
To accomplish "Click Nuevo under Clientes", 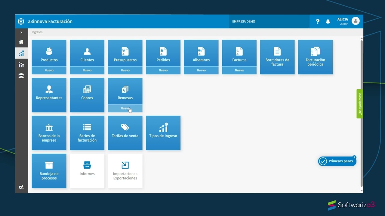I will (87, 70).
